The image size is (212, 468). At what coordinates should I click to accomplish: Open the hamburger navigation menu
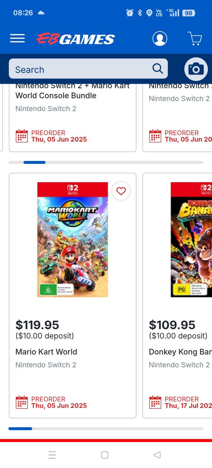pos(17,38)
